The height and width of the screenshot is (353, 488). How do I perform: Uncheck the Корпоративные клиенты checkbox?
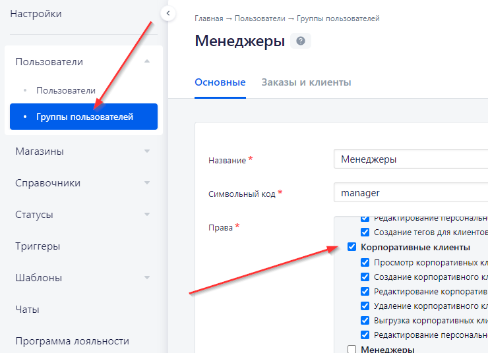pyautogui.click(x=351, y=248)
